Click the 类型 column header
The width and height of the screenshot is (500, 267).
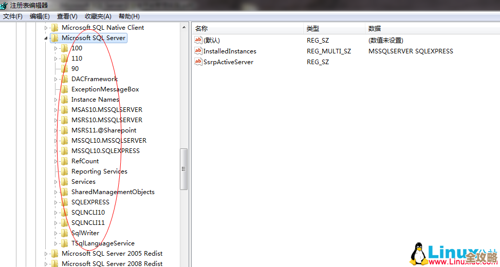pos(313,29)
